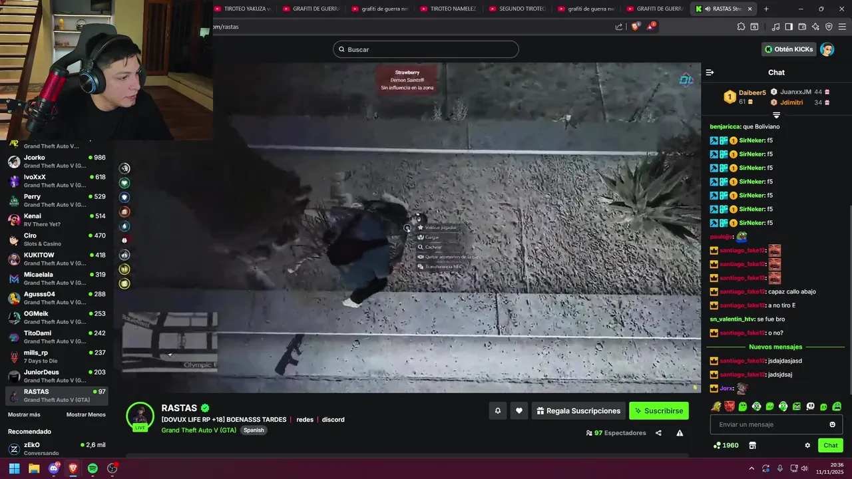Click Regala Suscripciones button
The image size is (852, 479).
coord(578,411)
